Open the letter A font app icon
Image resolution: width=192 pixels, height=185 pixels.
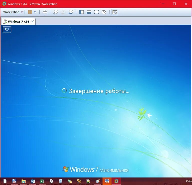pyautogui.click(x=51, y=181)
